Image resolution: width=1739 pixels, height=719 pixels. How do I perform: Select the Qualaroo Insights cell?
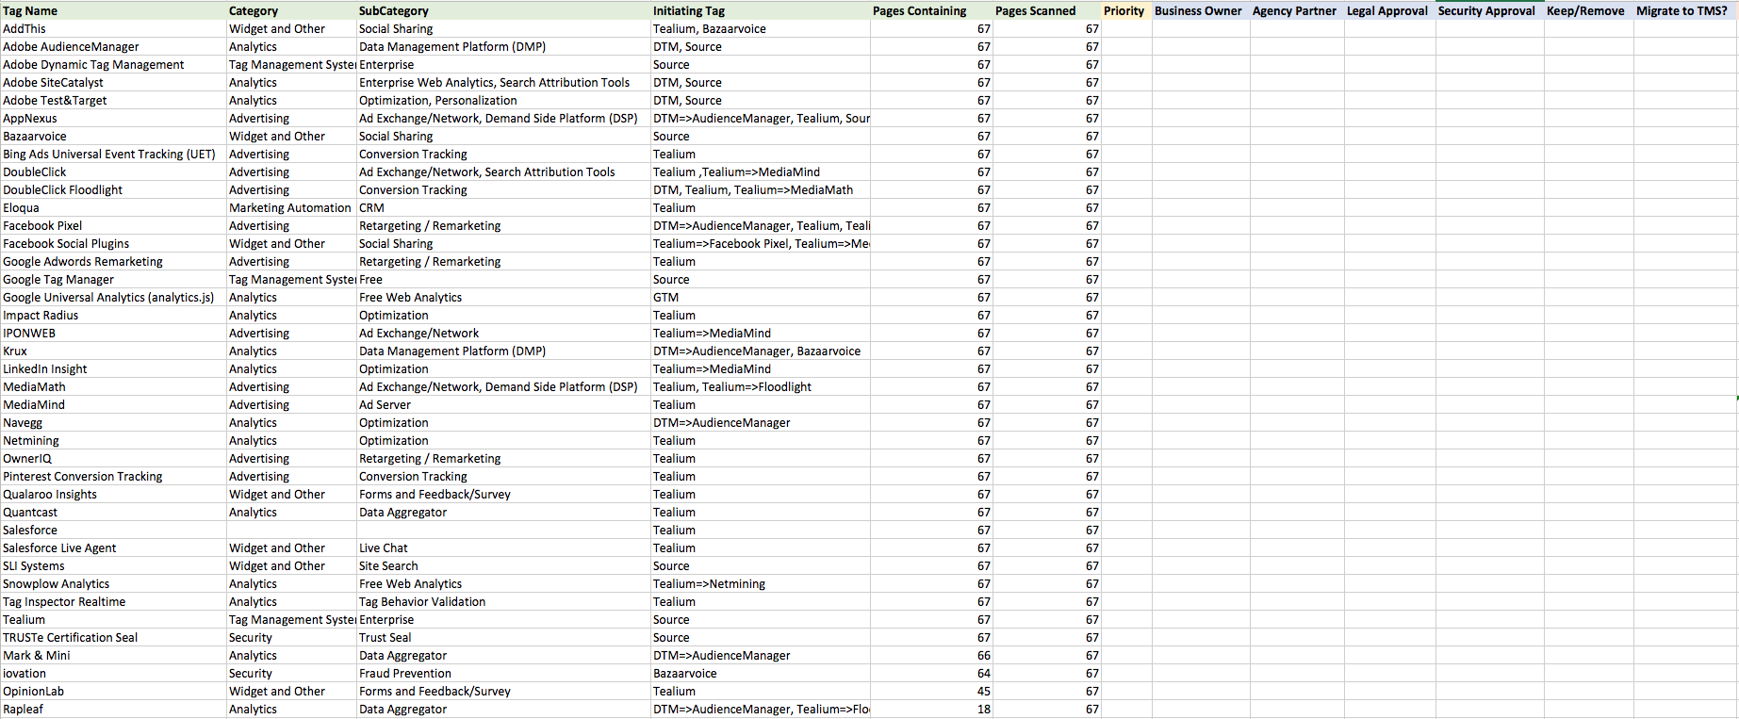coord(113,494)
